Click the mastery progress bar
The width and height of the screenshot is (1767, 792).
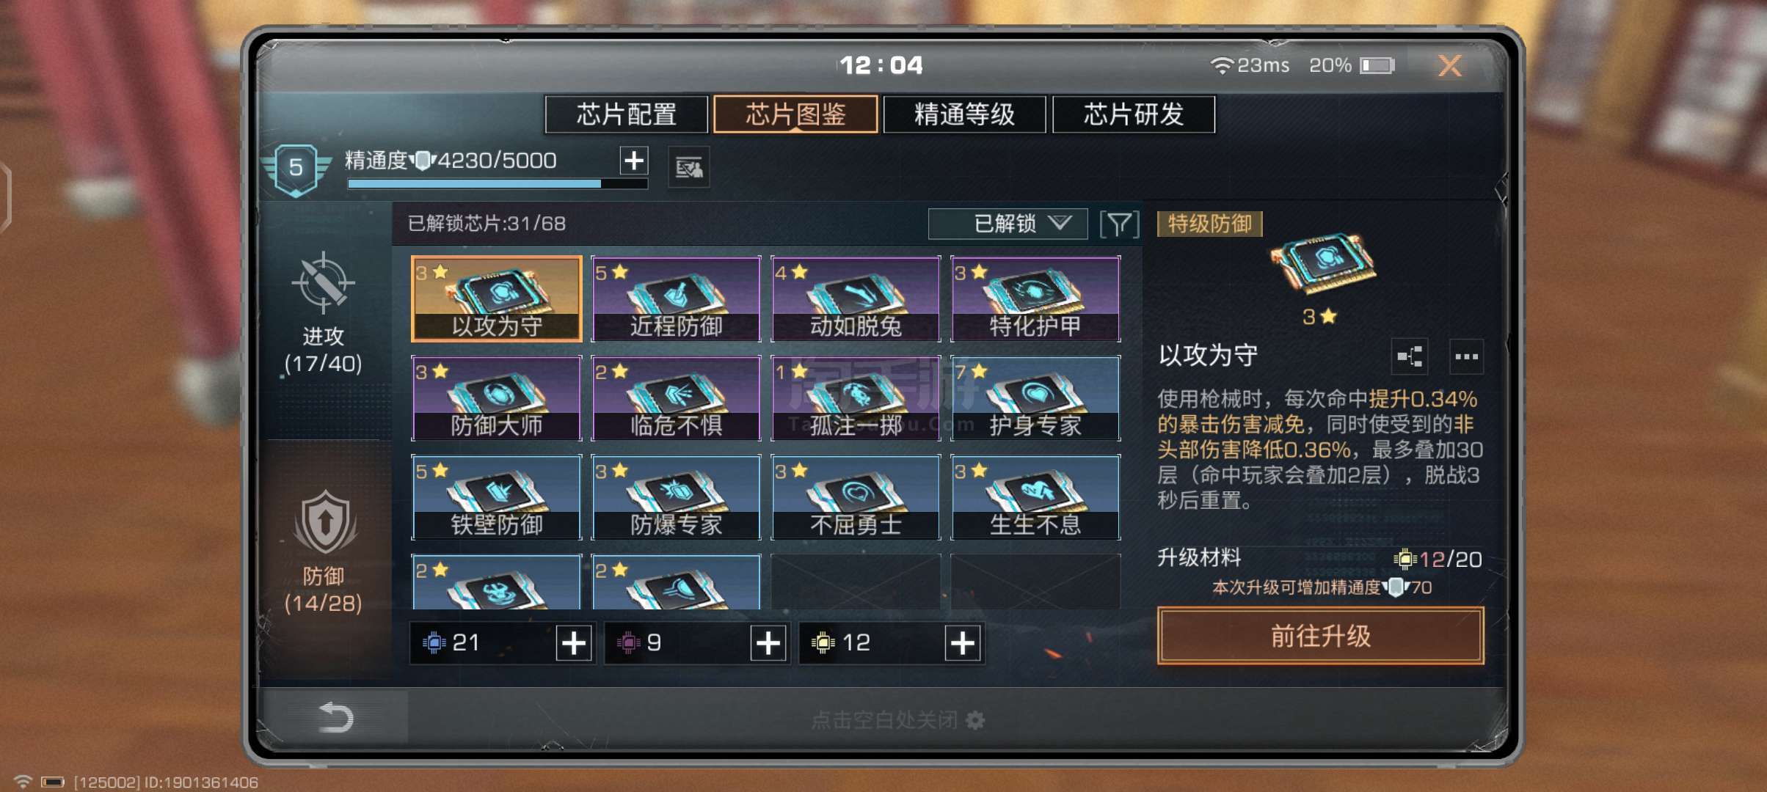(x=498, y=184)
